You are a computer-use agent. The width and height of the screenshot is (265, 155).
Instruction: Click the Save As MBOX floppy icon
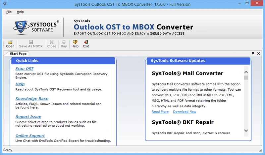(31, 42)
